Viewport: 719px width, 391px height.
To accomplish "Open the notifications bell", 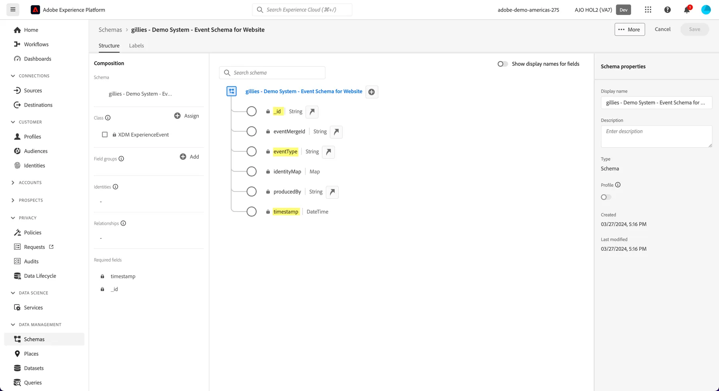I will pyautogui.click(x=687, y=10).
